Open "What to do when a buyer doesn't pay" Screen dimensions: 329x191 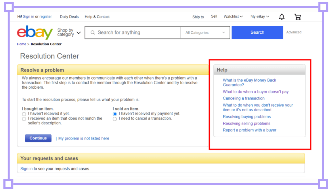pos(256,92)
